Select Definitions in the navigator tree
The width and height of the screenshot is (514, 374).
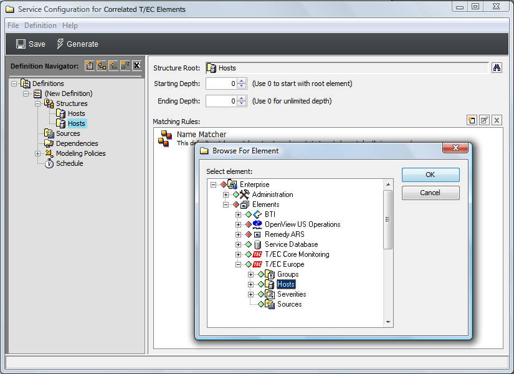(48, 84)
